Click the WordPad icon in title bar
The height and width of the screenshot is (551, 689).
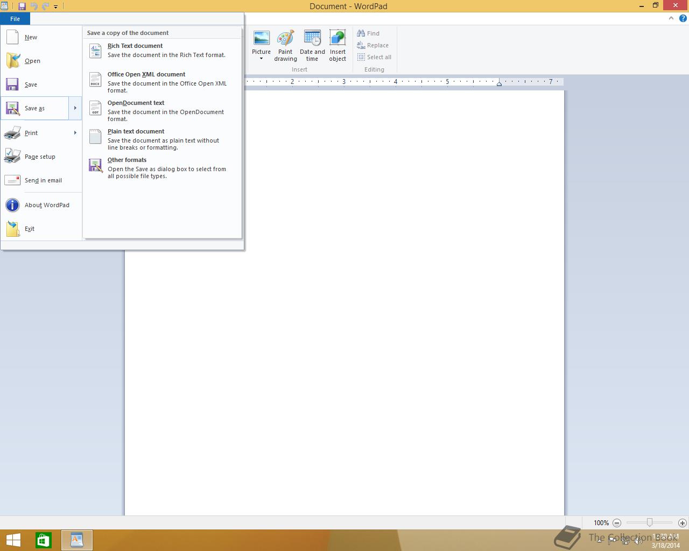(4, 6)
